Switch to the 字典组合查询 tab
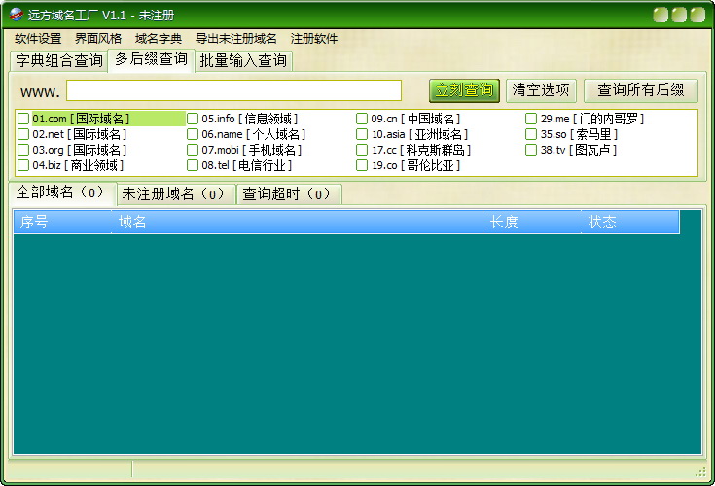 coord(58,60)
